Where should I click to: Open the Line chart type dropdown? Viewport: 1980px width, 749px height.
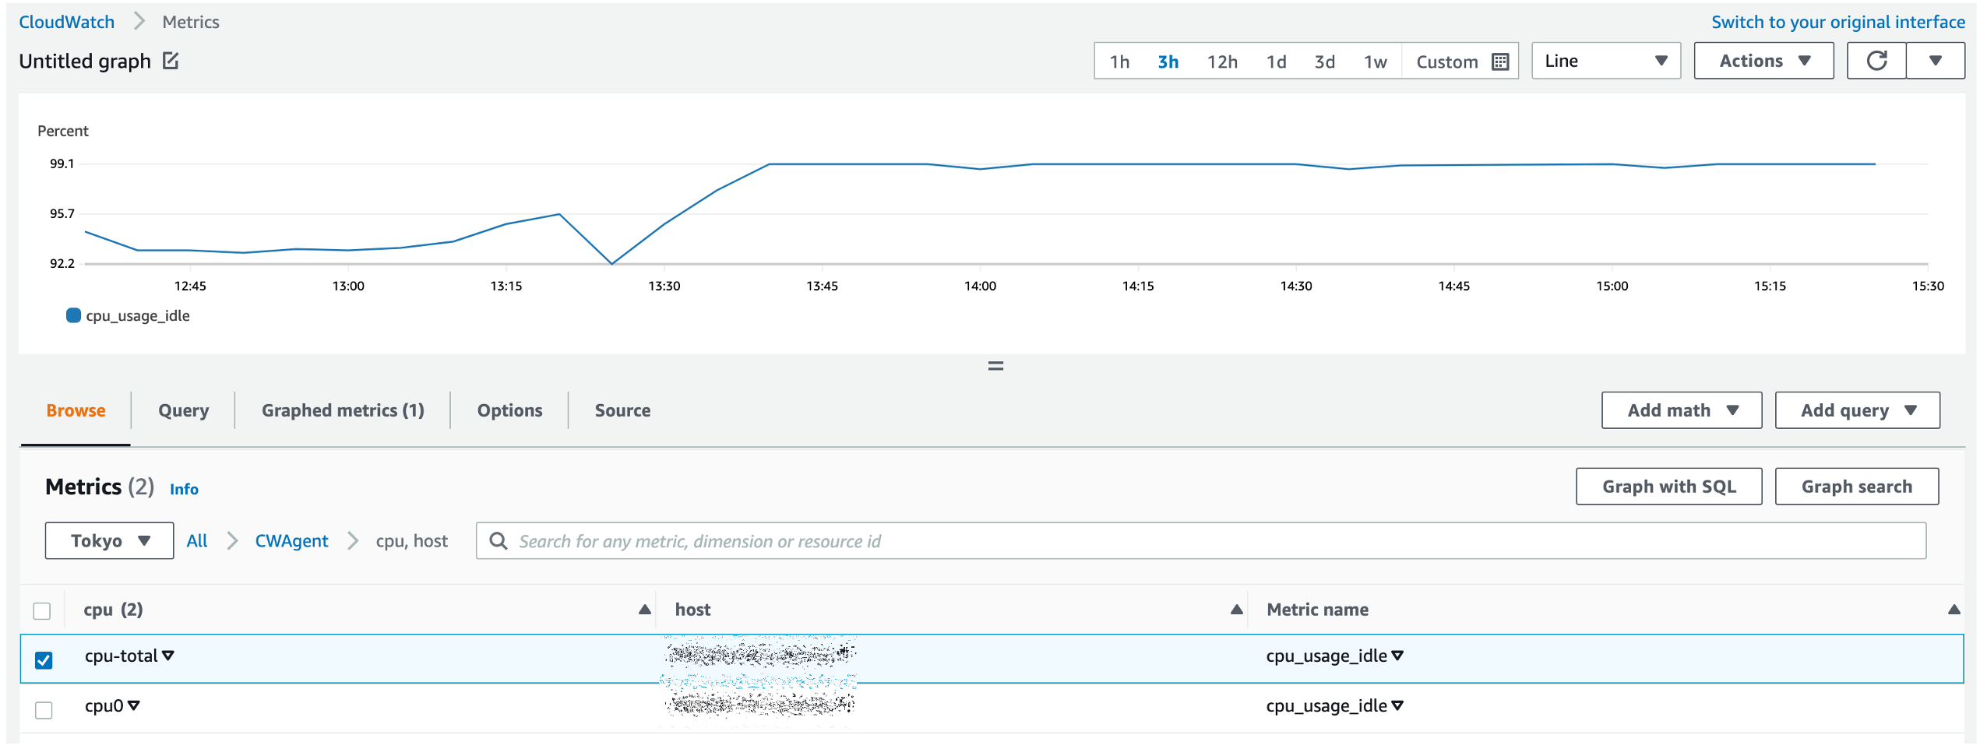pyautogui.click(x=1606, y=61)
